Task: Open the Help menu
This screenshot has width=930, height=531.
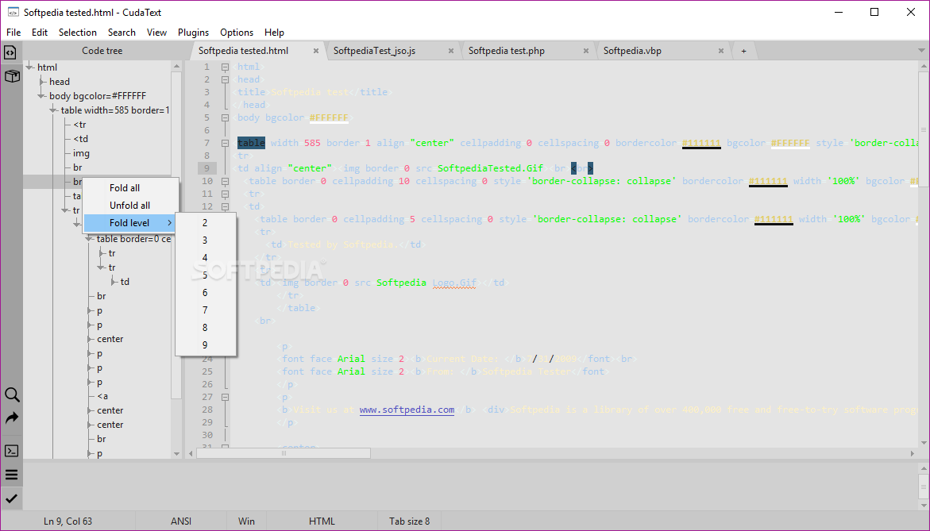Action: coord(274,33)
